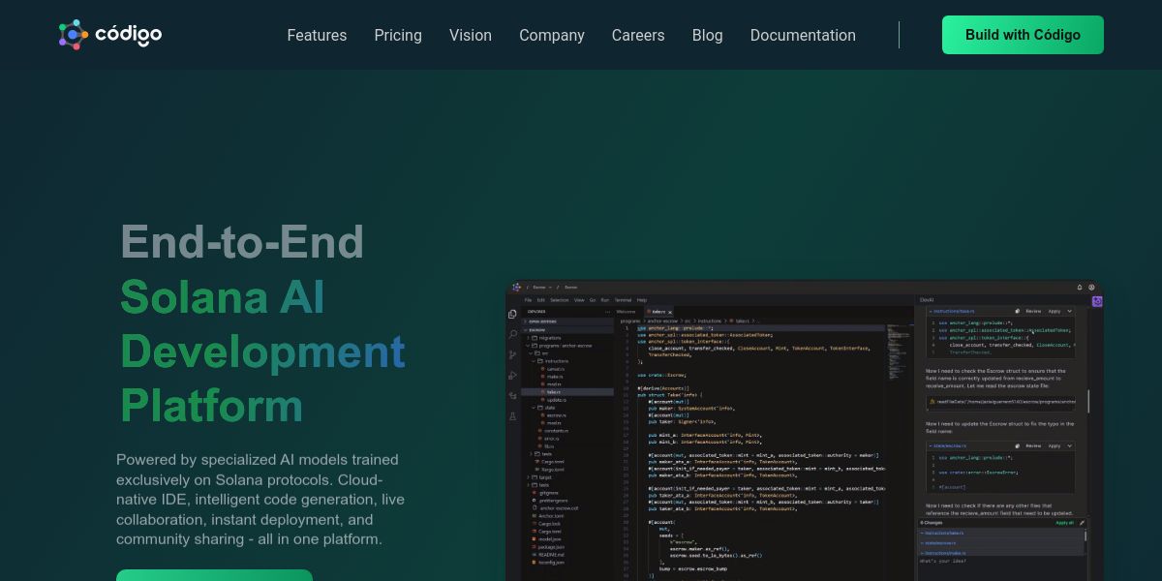Viewport: 1162px width, 581px height.
Task: Open the View menu in IDE
Action: (579, 300)
